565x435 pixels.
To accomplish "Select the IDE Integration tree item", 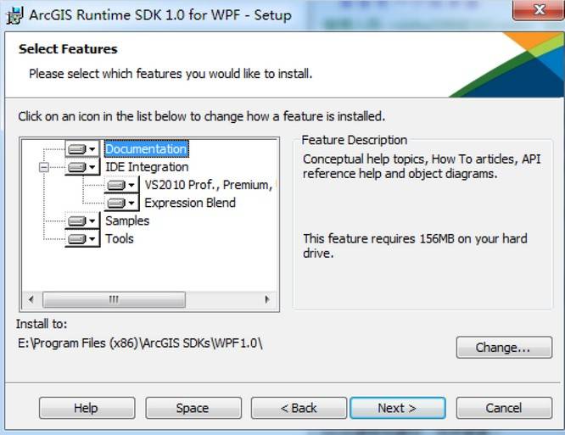I will 147,167.
